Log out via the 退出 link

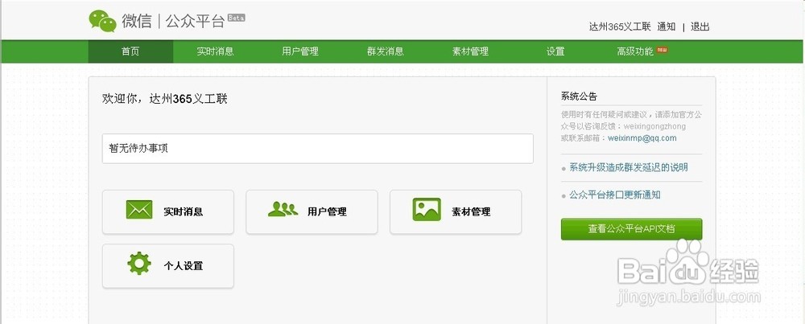click(700, 27)
